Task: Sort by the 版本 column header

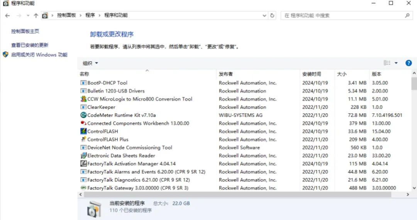Action: (390, 74)
